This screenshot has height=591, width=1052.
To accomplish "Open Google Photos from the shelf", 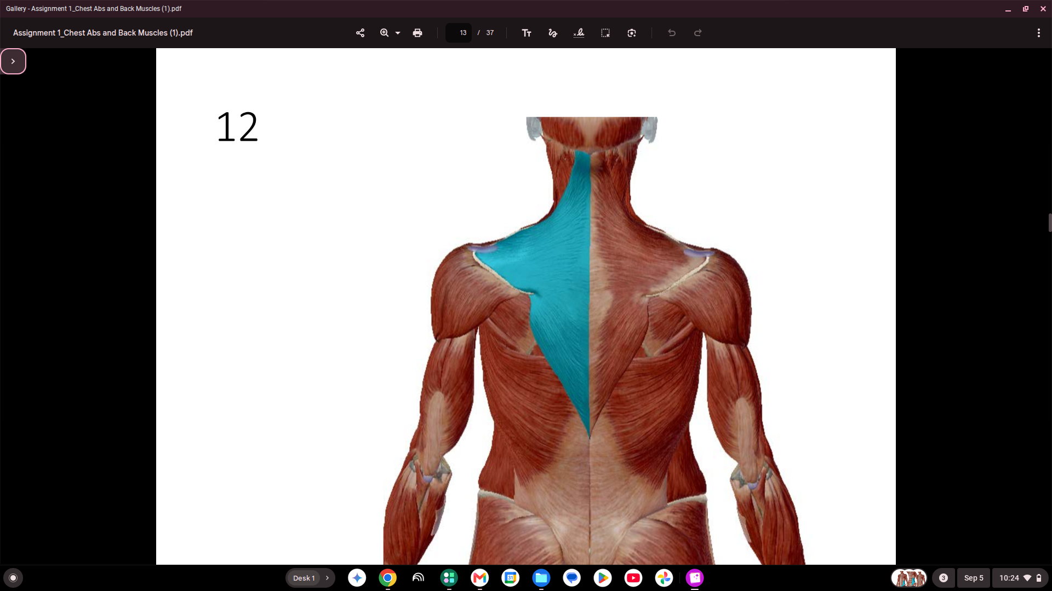I will coord(664,578).
